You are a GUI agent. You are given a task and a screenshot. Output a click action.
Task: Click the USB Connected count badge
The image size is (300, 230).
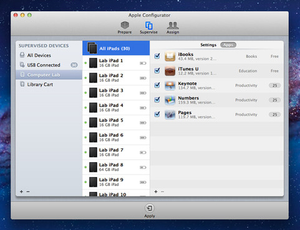click(74, 65)
